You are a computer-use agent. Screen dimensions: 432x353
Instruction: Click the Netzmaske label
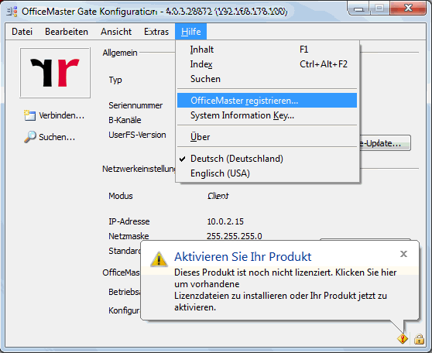click(129, 236)
